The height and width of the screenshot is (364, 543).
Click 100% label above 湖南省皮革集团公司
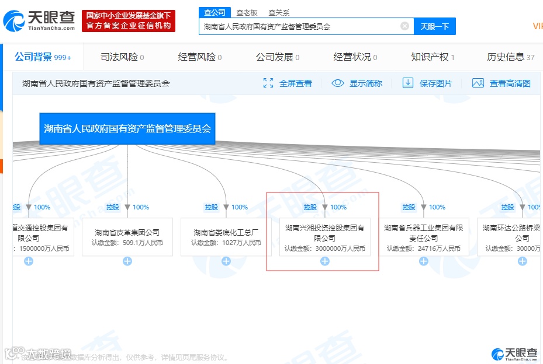(141, 207)
